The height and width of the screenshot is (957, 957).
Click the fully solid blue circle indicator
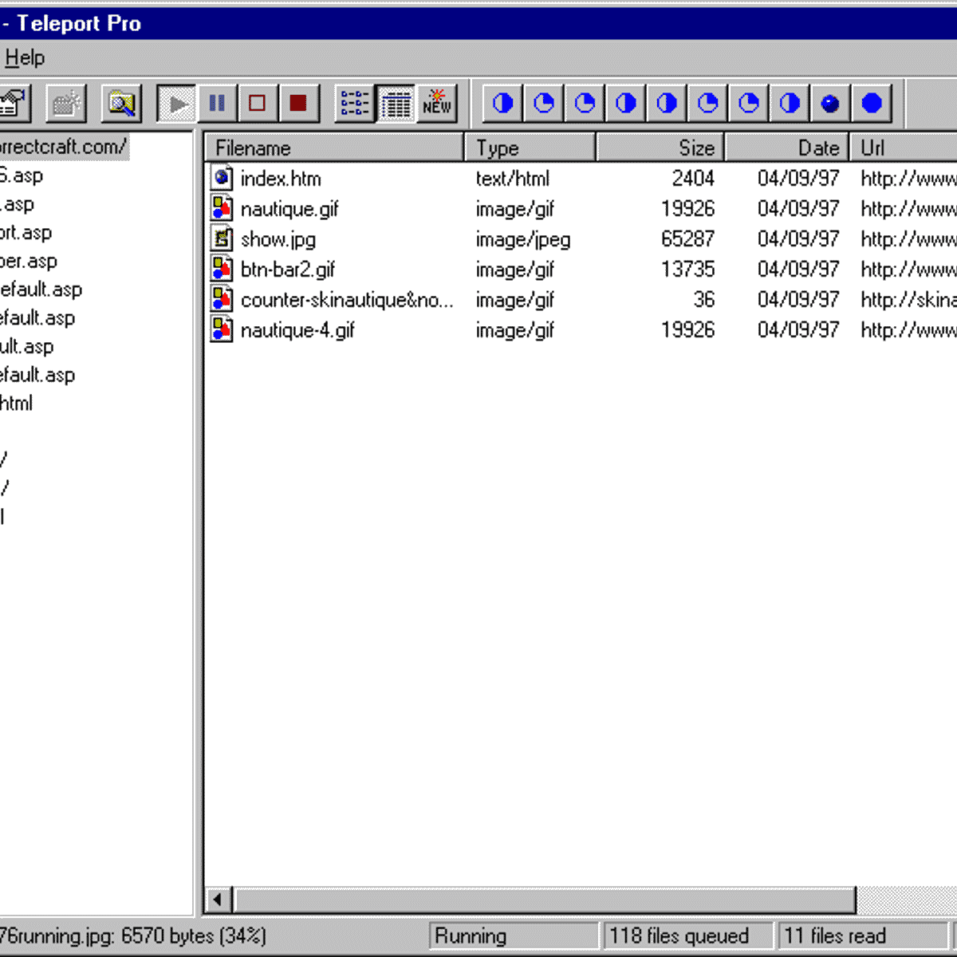[872, 103]
